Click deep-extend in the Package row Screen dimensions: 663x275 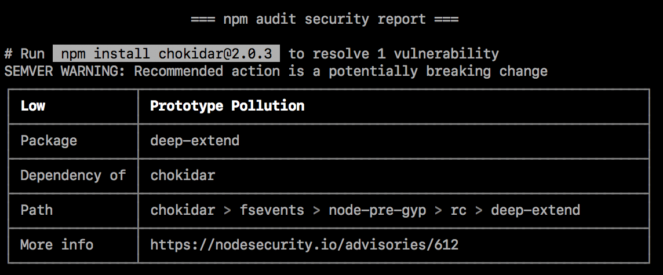point(195,141)
